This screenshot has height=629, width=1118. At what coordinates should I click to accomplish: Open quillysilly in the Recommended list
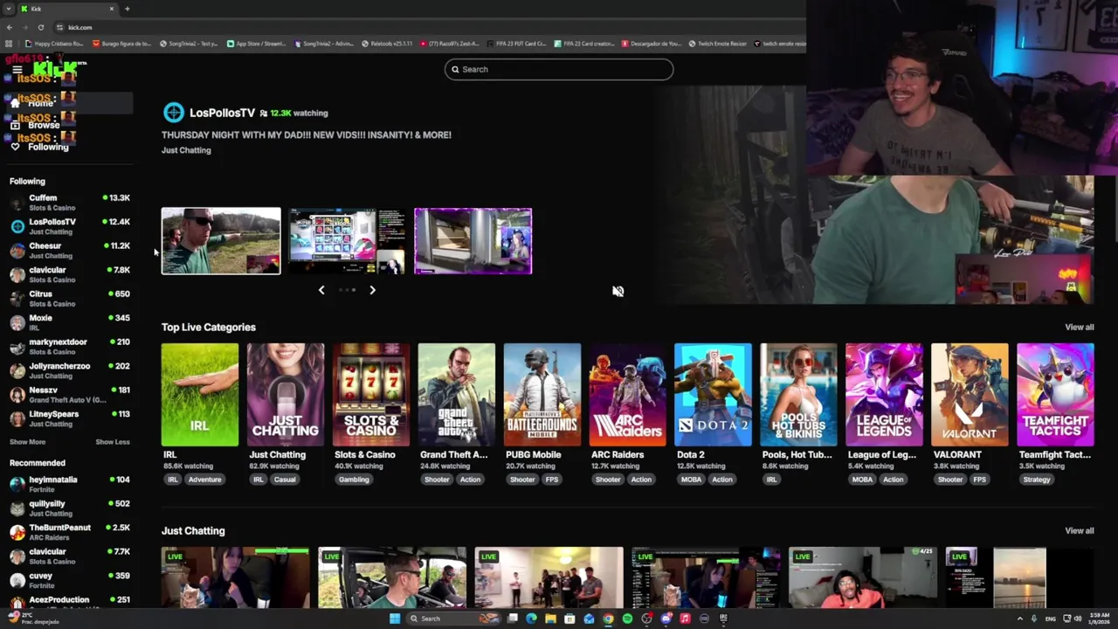[x=68, y=508]
